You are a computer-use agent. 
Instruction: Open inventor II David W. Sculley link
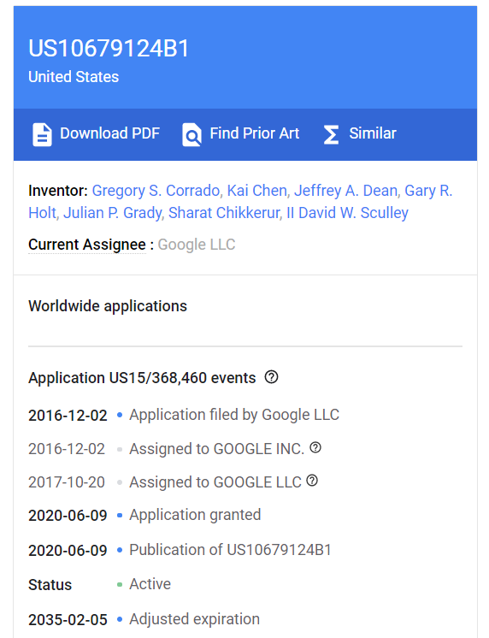pos(347,213)
